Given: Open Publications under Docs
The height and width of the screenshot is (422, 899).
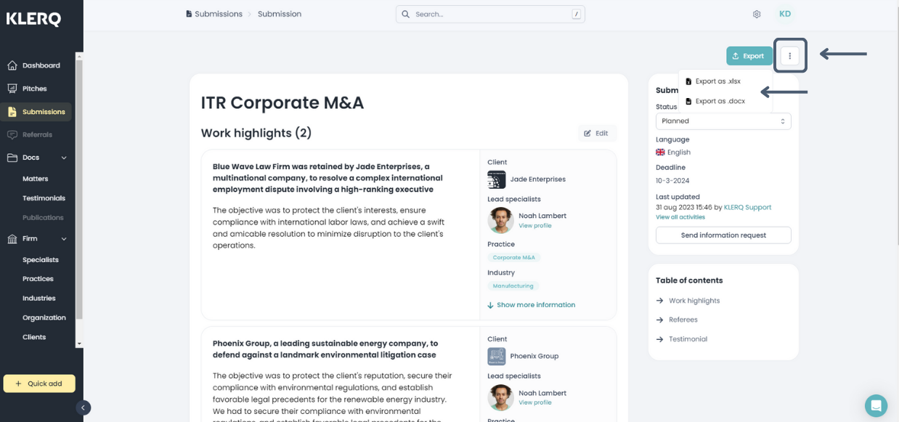Looking at the screenshot, I should [43, 217].
